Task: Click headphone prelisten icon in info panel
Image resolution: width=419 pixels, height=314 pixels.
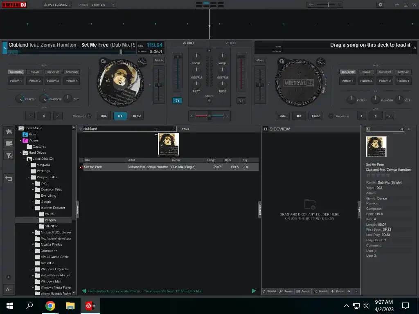Action: 402,129
